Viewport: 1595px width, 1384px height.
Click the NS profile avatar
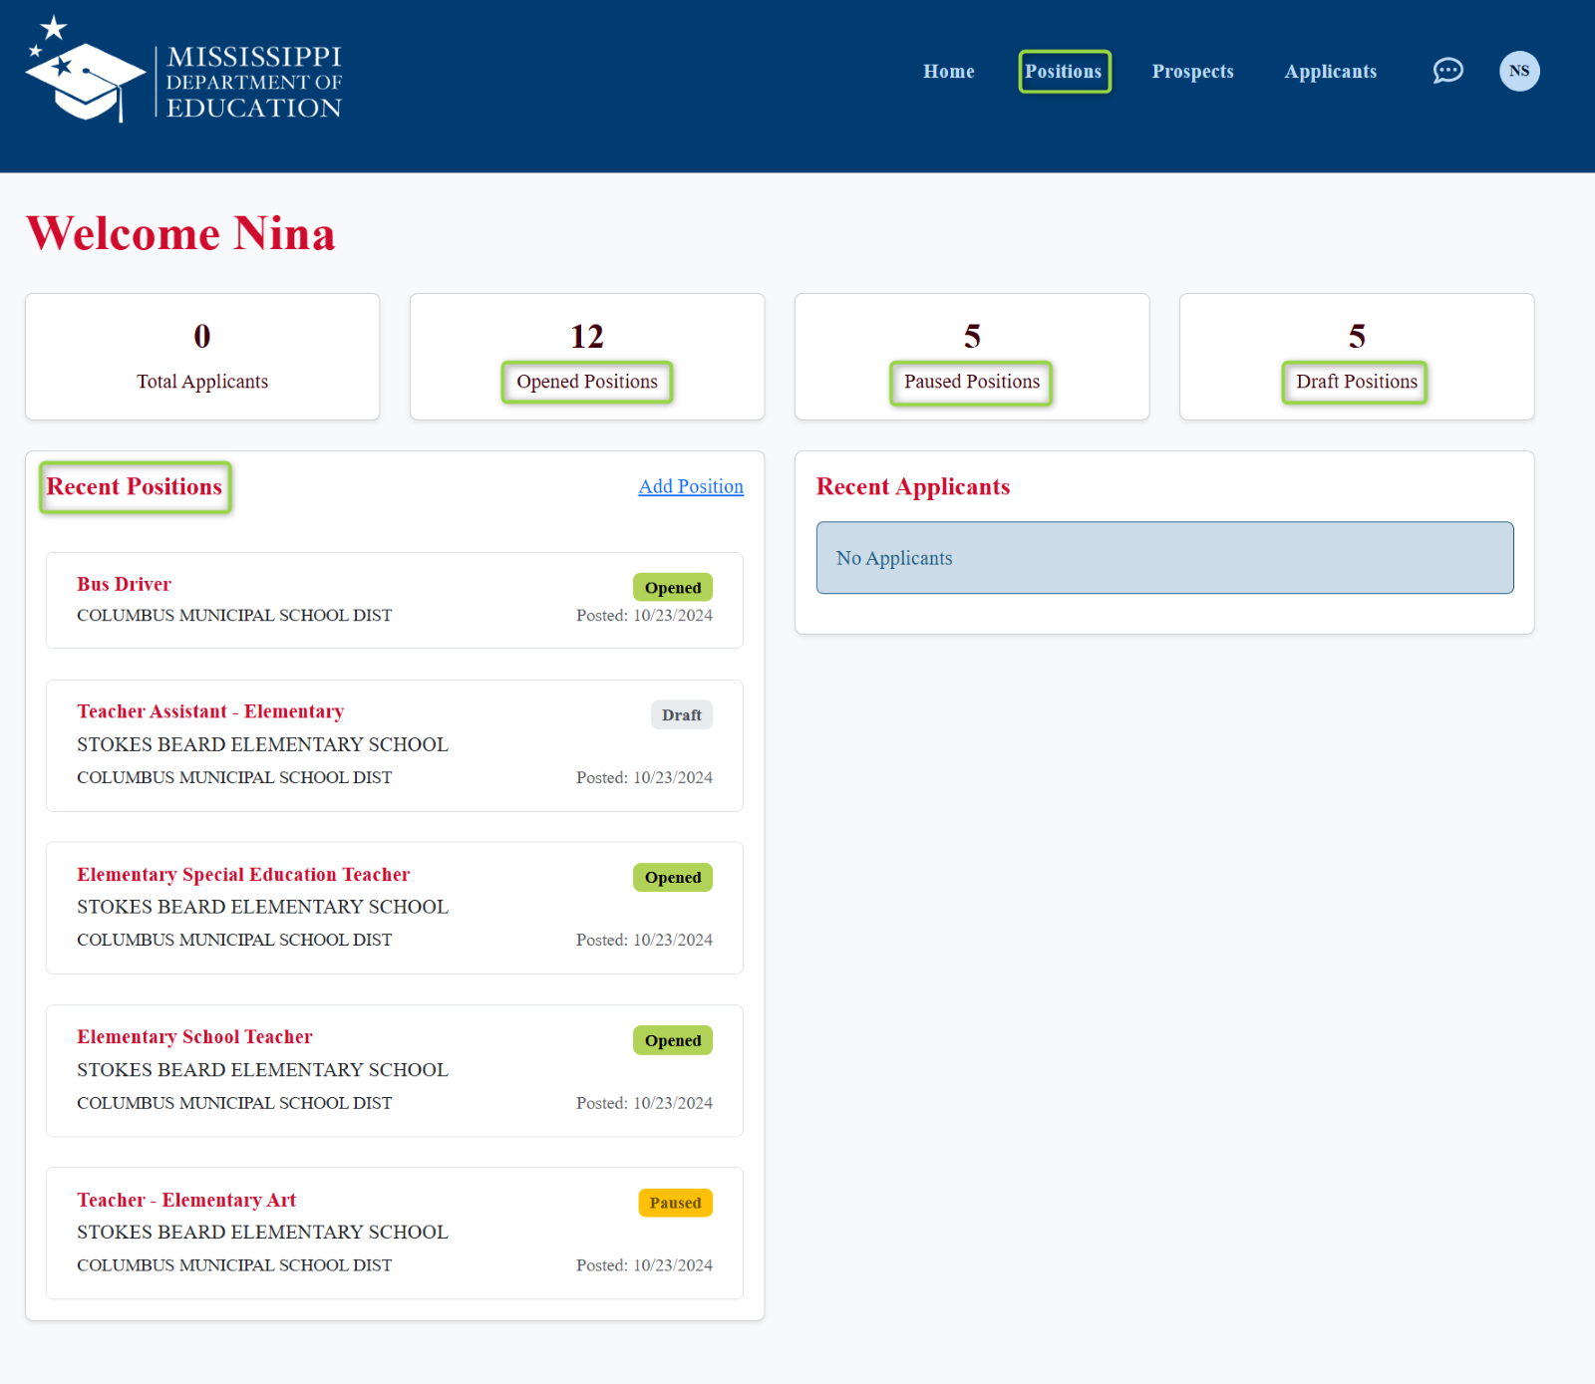coord(1519,71)
